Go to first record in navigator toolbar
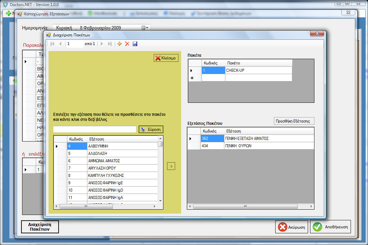Image resolution: width=368 pixels, height=245 pixels. tap(52, 44)
